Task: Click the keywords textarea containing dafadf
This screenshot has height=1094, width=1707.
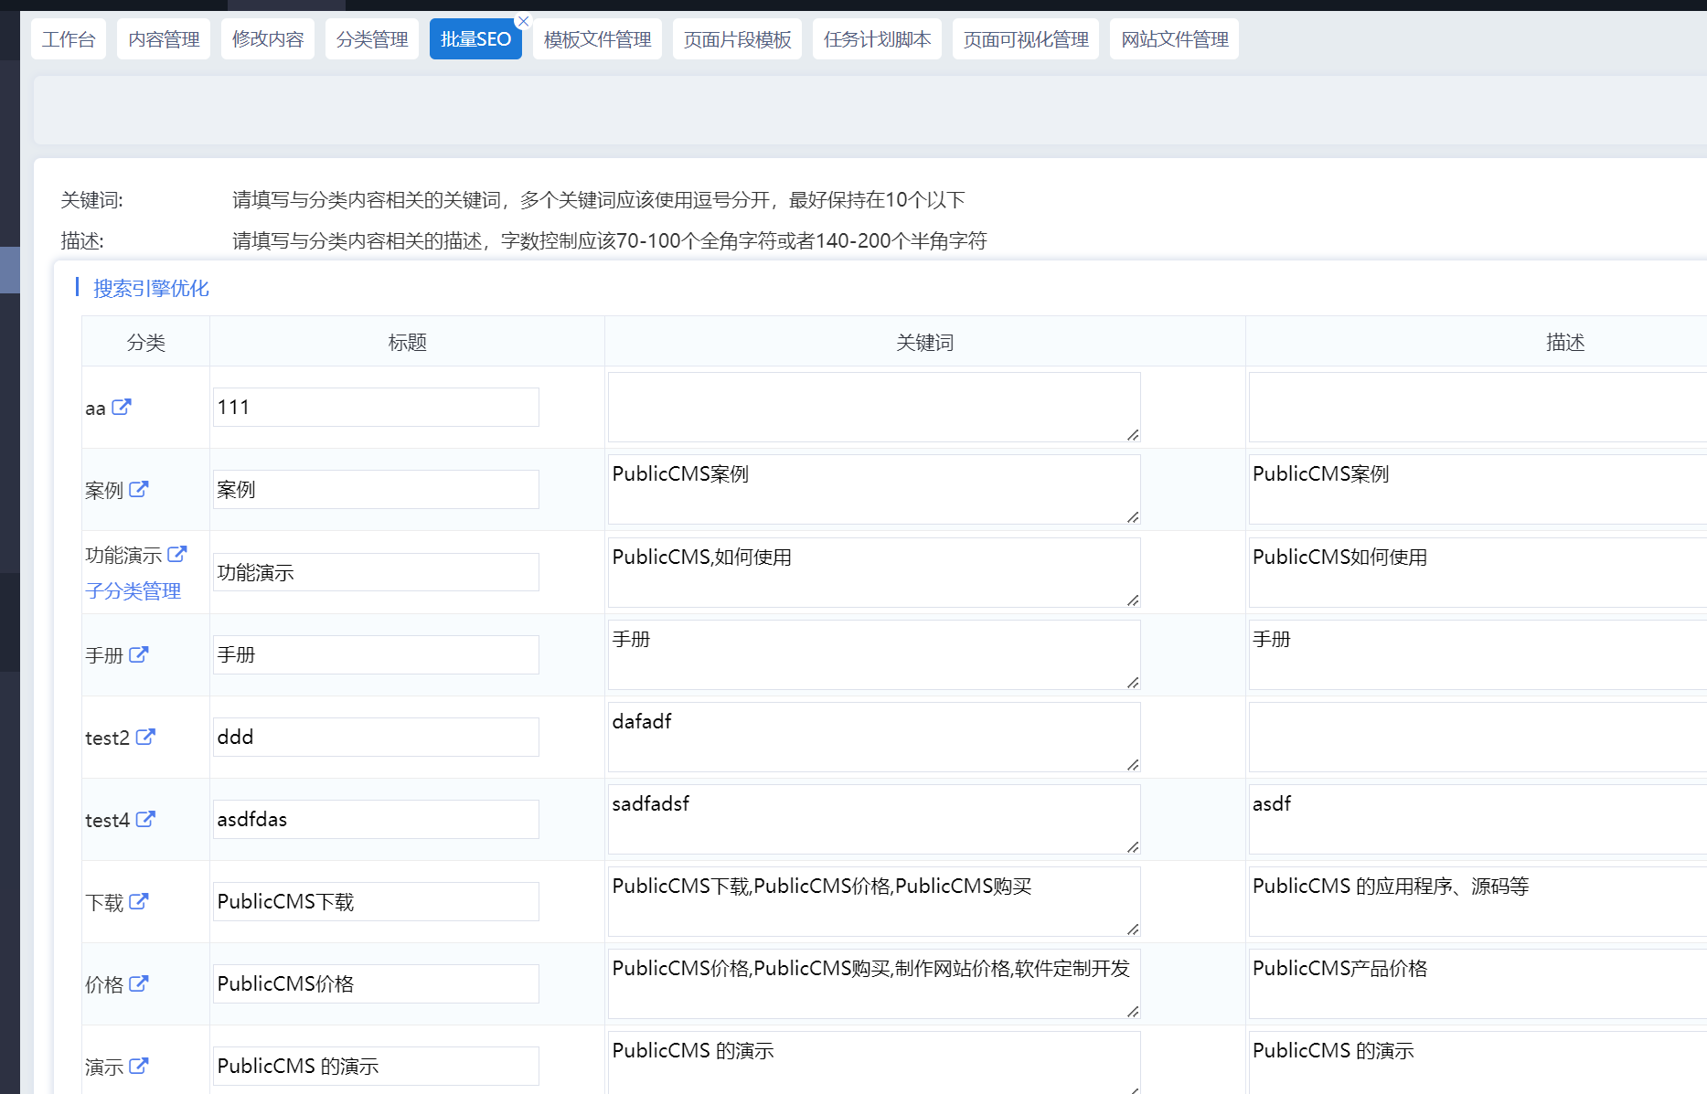Action: (x=873, y=737)
